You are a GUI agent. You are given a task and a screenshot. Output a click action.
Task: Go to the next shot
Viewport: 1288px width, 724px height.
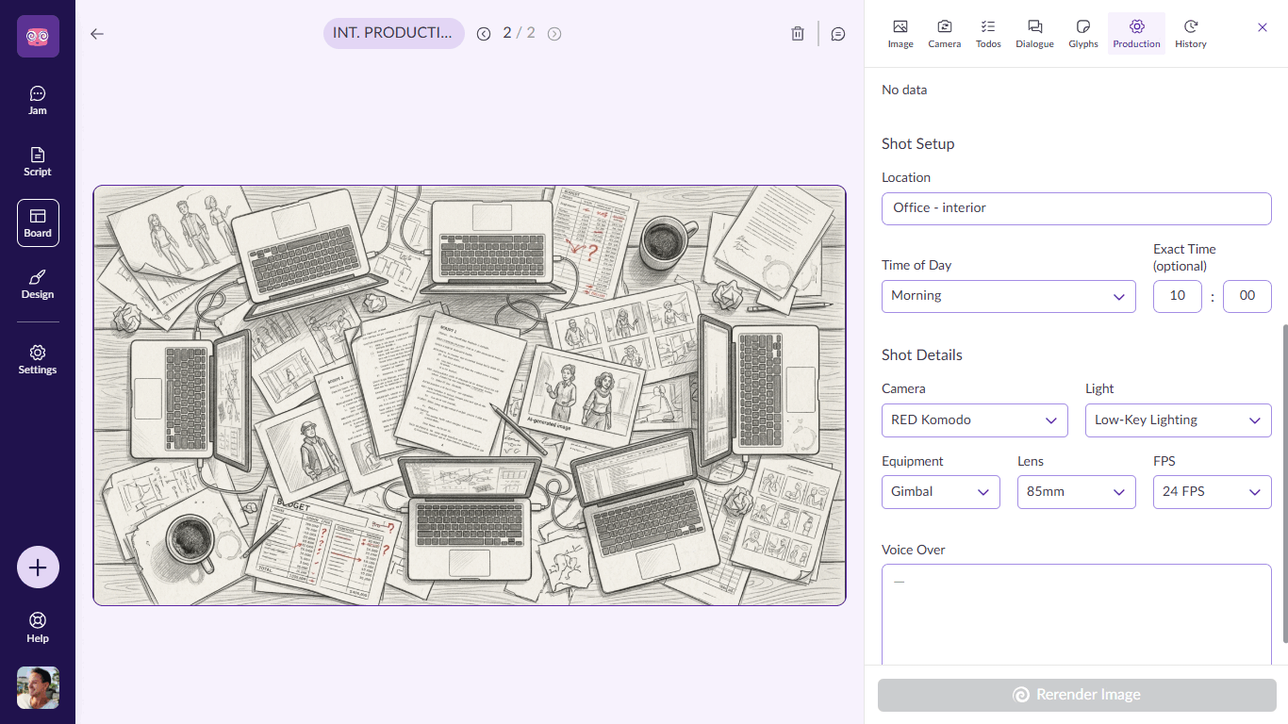tap(554, 34)
